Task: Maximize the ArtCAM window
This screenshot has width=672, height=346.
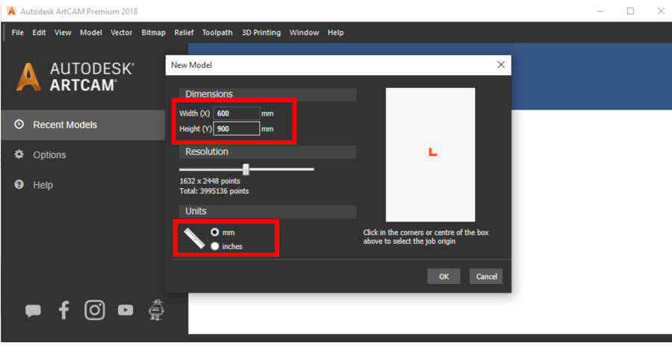Action: coord(630,12)
